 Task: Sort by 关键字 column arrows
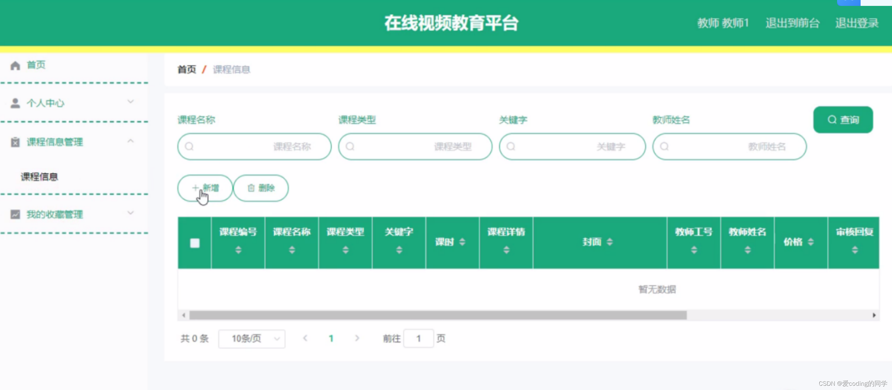pyautogui.click(x=399, y=250)
